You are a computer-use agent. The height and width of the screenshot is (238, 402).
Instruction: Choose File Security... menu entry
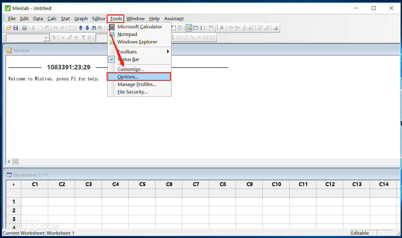click(x=140, y=92)
